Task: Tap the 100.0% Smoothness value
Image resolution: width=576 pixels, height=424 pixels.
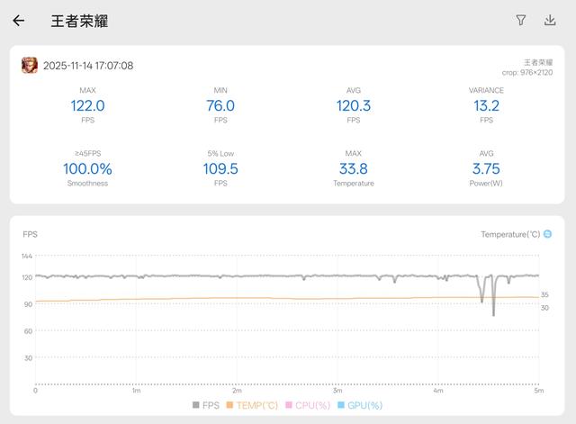Action: click(87, 168)
